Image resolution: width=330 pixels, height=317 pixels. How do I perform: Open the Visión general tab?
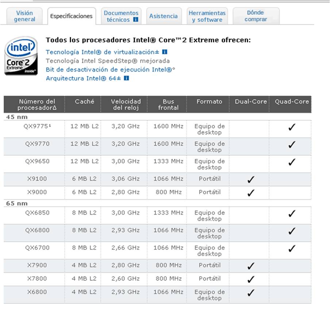click(24, 16)
